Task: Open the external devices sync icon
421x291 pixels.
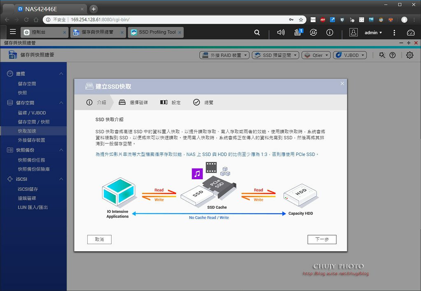Action: click(x=313, y=32)
